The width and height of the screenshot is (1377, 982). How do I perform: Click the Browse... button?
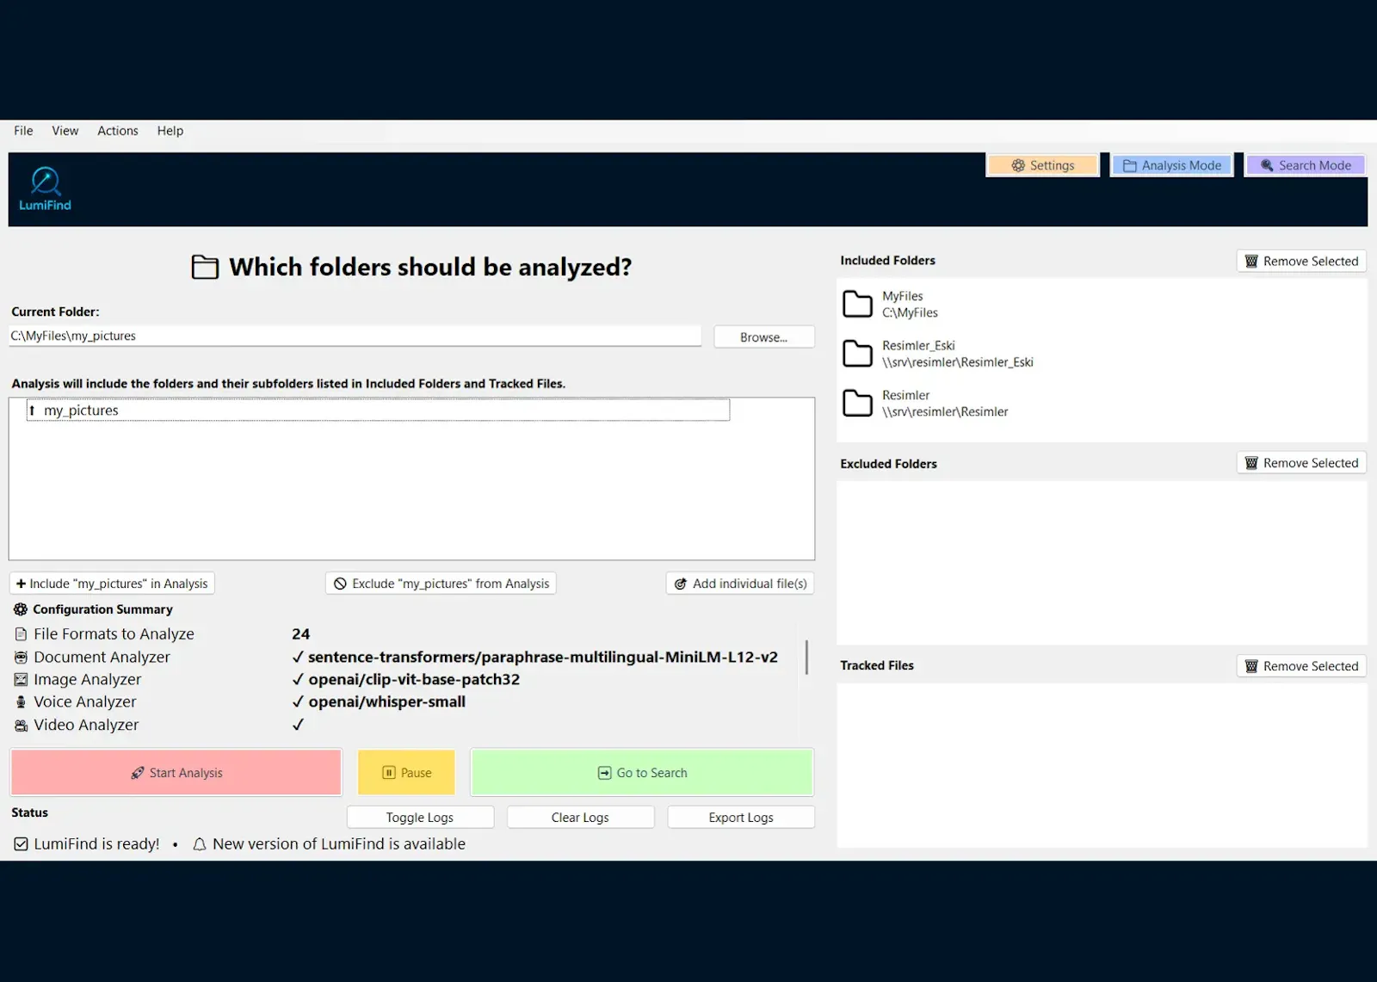(763, 337)
